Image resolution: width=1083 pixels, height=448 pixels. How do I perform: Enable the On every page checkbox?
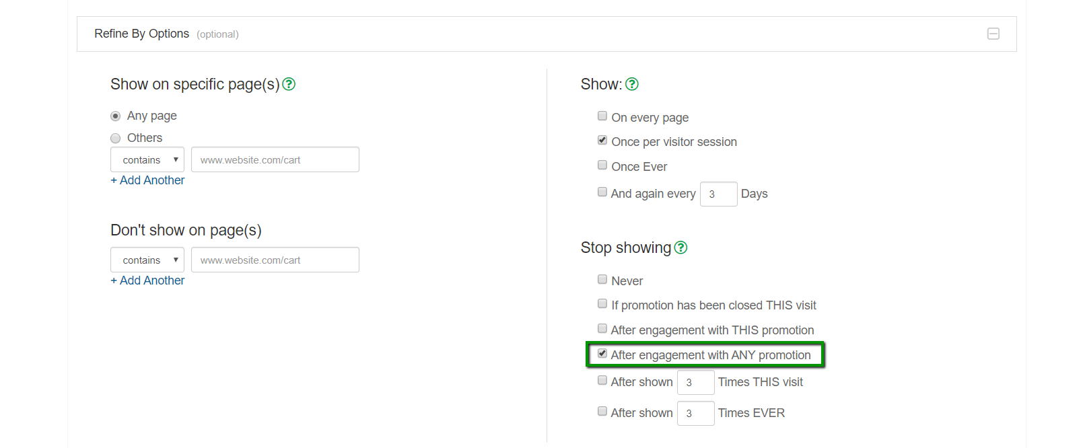tap(602, 116)
